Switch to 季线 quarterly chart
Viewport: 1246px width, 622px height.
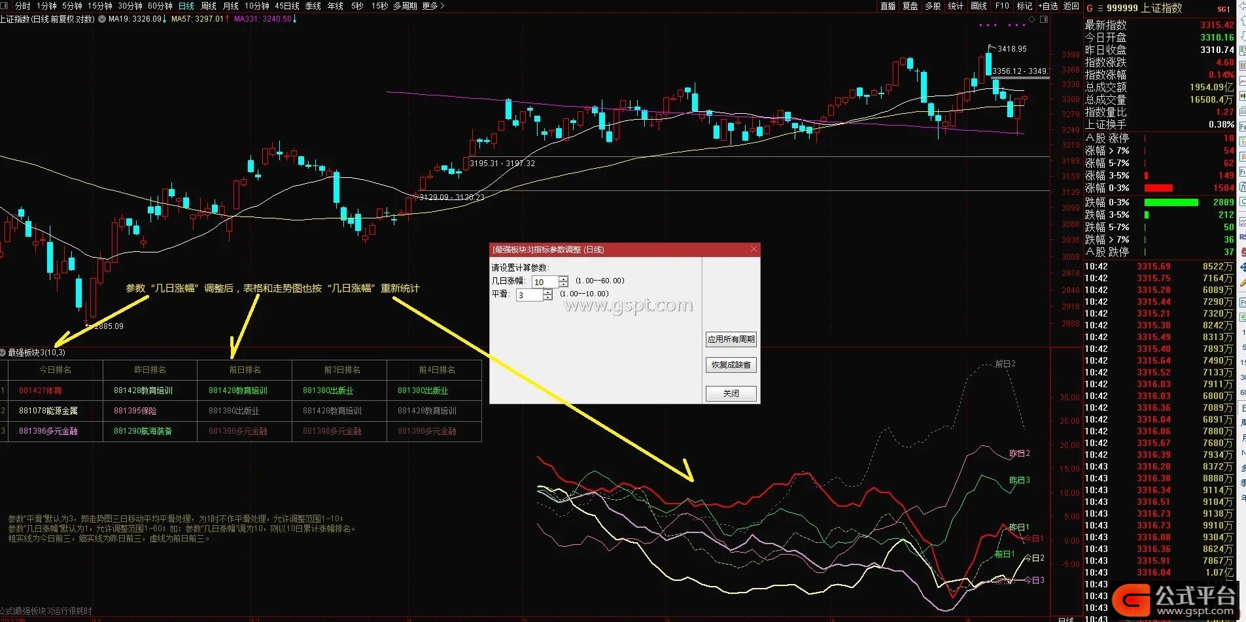[x=313, y=6]
